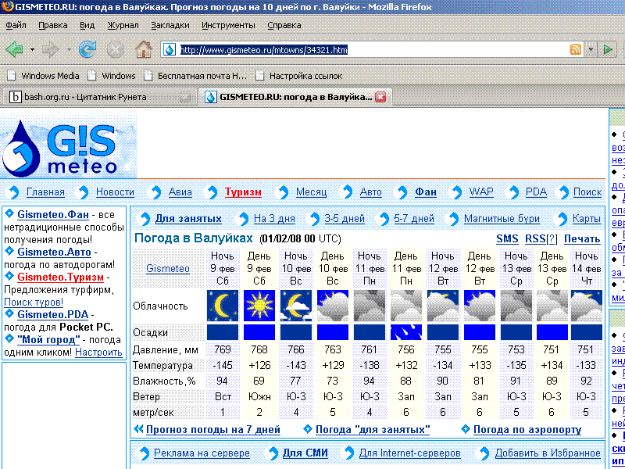The width and height of the screenshot is (625, 469).
Task: Open the Месяц navigation link
Action: click(x=311, y=192)
